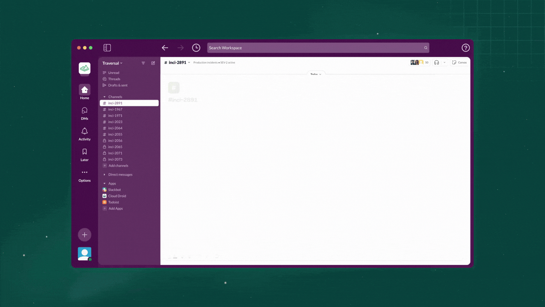The height and width of the screenshot is (307, 545).
Task: Click the Search Workspace field
Action: click(x=318, y=48)
